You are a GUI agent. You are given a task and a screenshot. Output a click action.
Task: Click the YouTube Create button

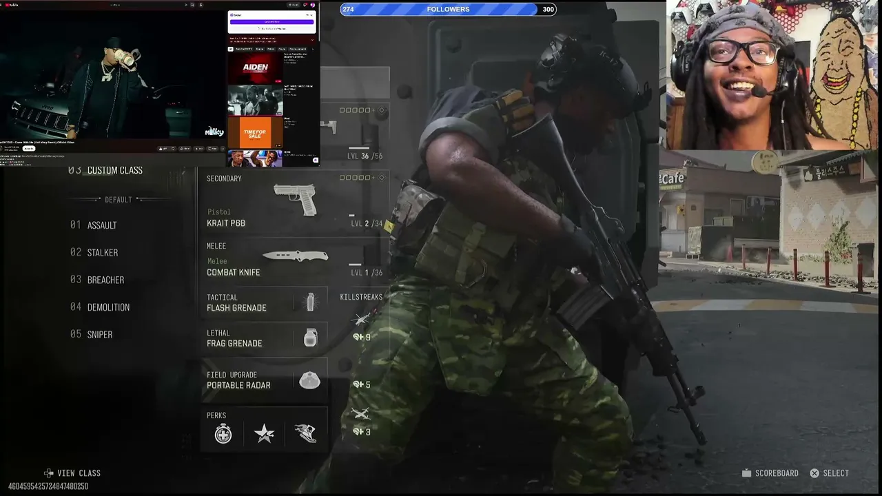point(294,5)
